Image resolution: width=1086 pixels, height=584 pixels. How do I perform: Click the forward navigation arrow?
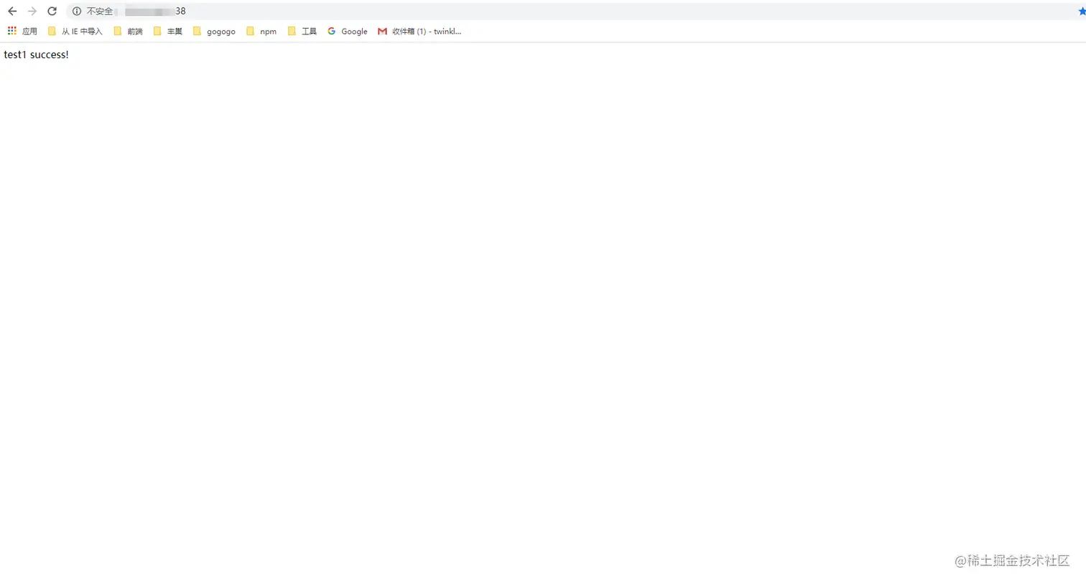tap(32, 11)
